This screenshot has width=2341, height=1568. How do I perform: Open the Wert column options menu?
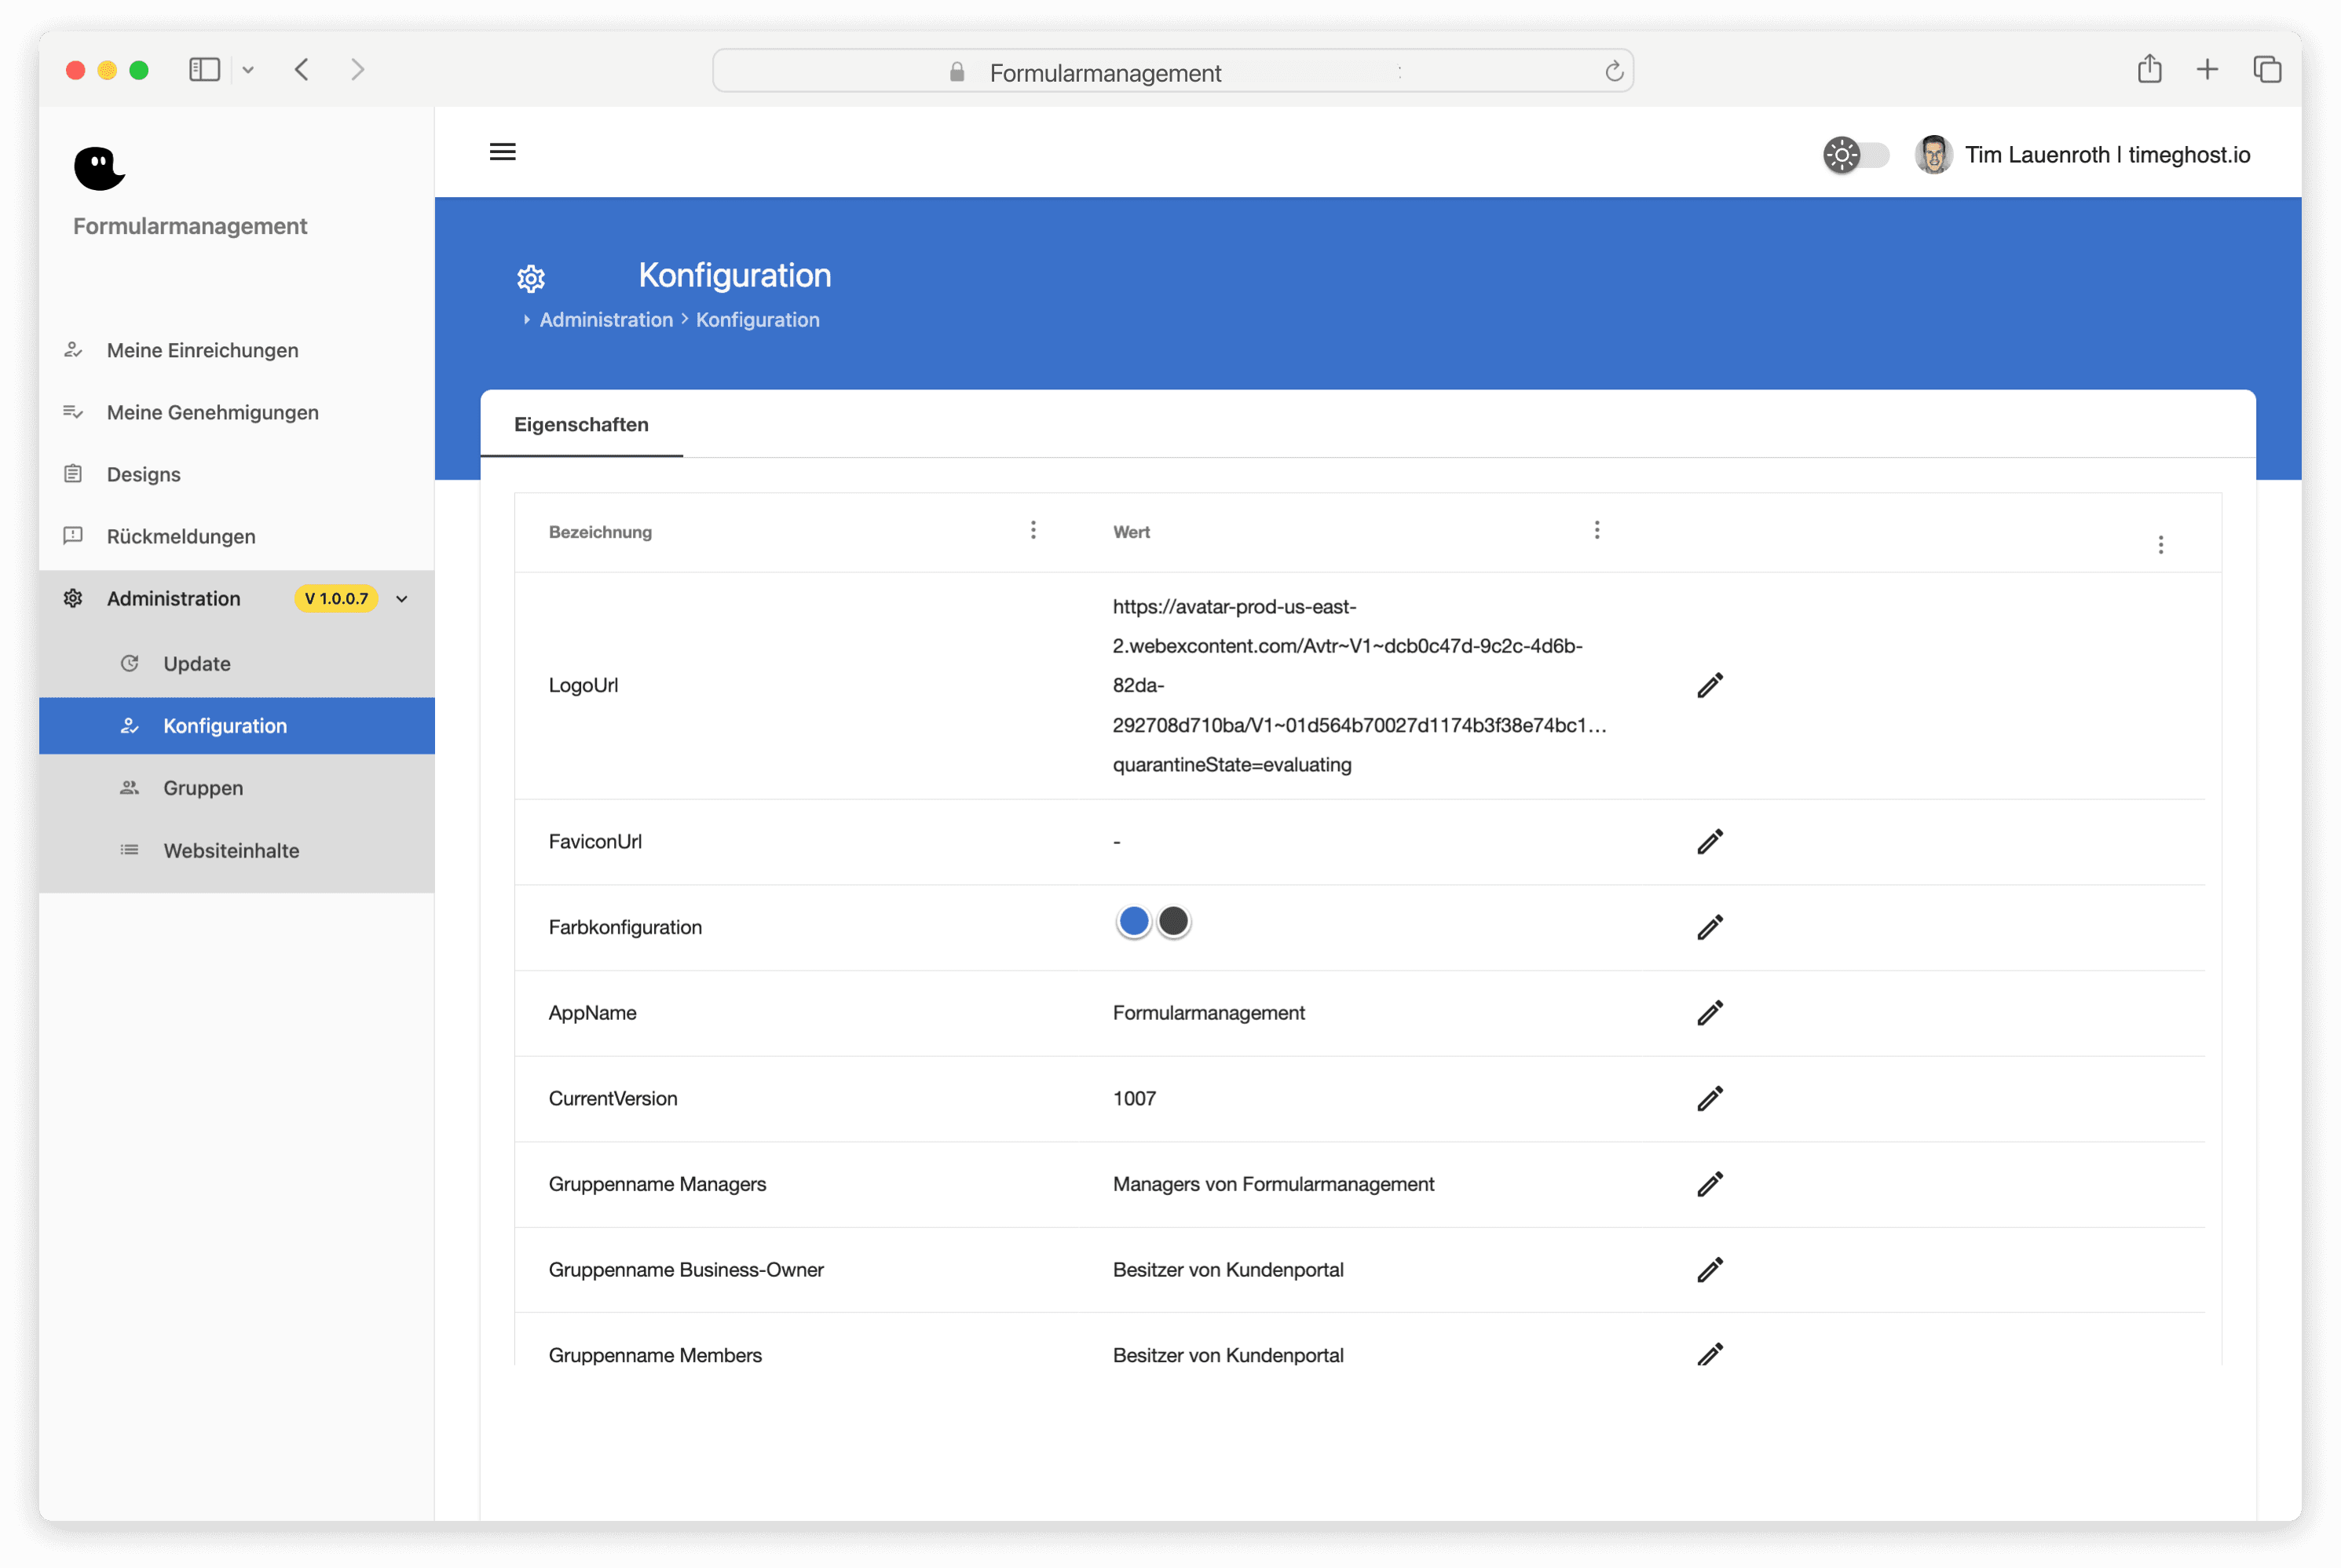[1596, 532]
